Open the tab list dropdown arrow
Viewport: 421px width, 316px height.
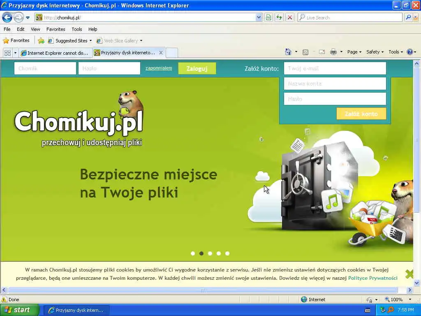pyautogui.click(x=15, y=53)
